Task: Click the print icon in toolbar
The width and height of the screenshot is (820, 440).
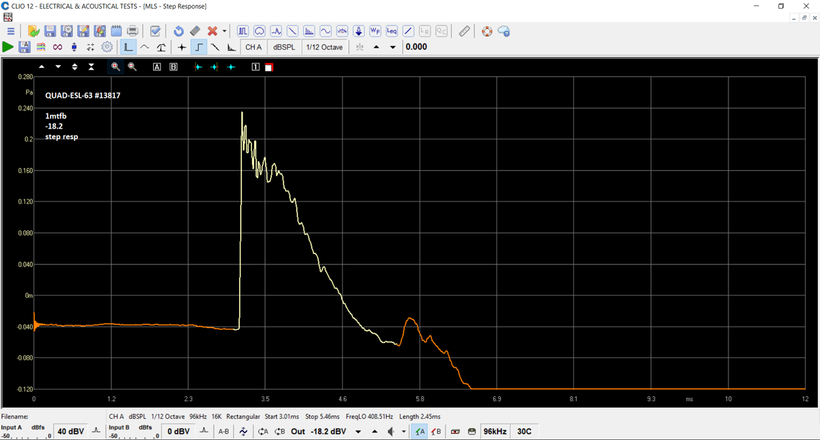Action: pos(133,31)
